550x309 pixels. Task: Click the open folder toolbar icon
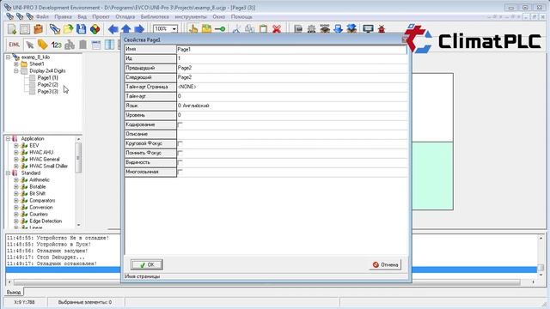tap(68, 29)
